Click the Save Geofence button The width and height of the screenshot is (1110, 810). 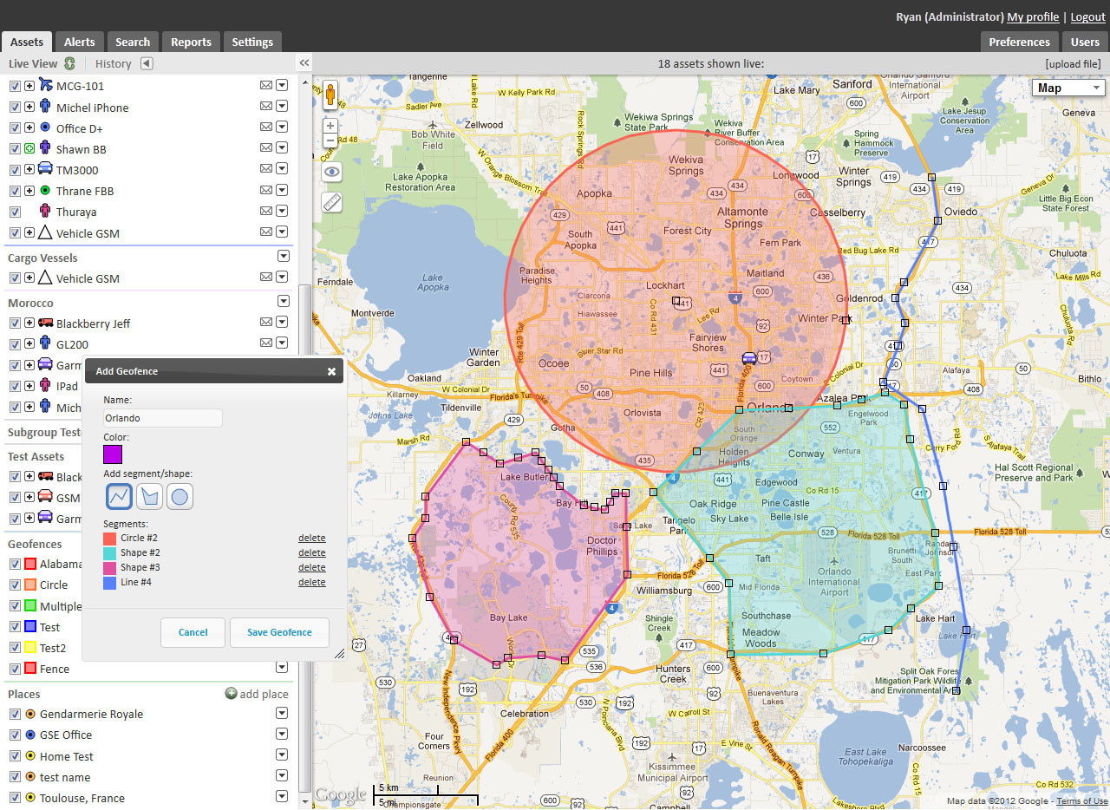coord(279,632)
